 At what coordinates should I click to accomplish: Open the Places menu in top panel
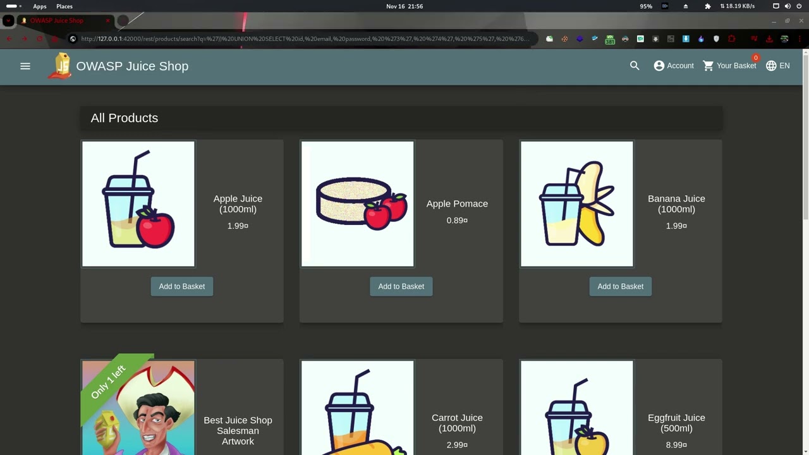coord(64,6)
